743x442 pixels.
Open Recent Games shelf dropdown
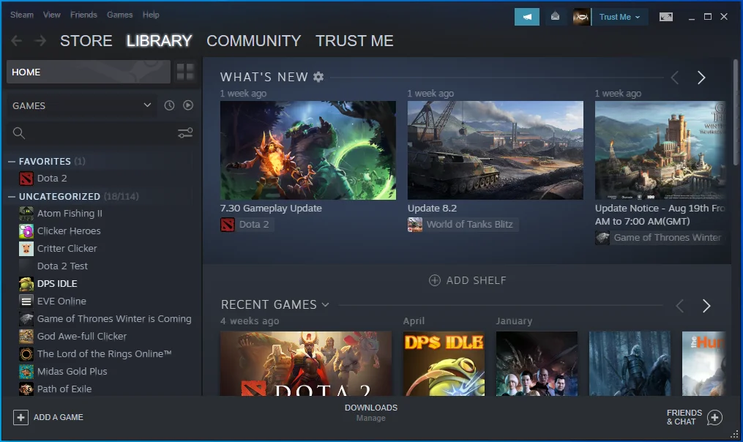pos(325,304)
